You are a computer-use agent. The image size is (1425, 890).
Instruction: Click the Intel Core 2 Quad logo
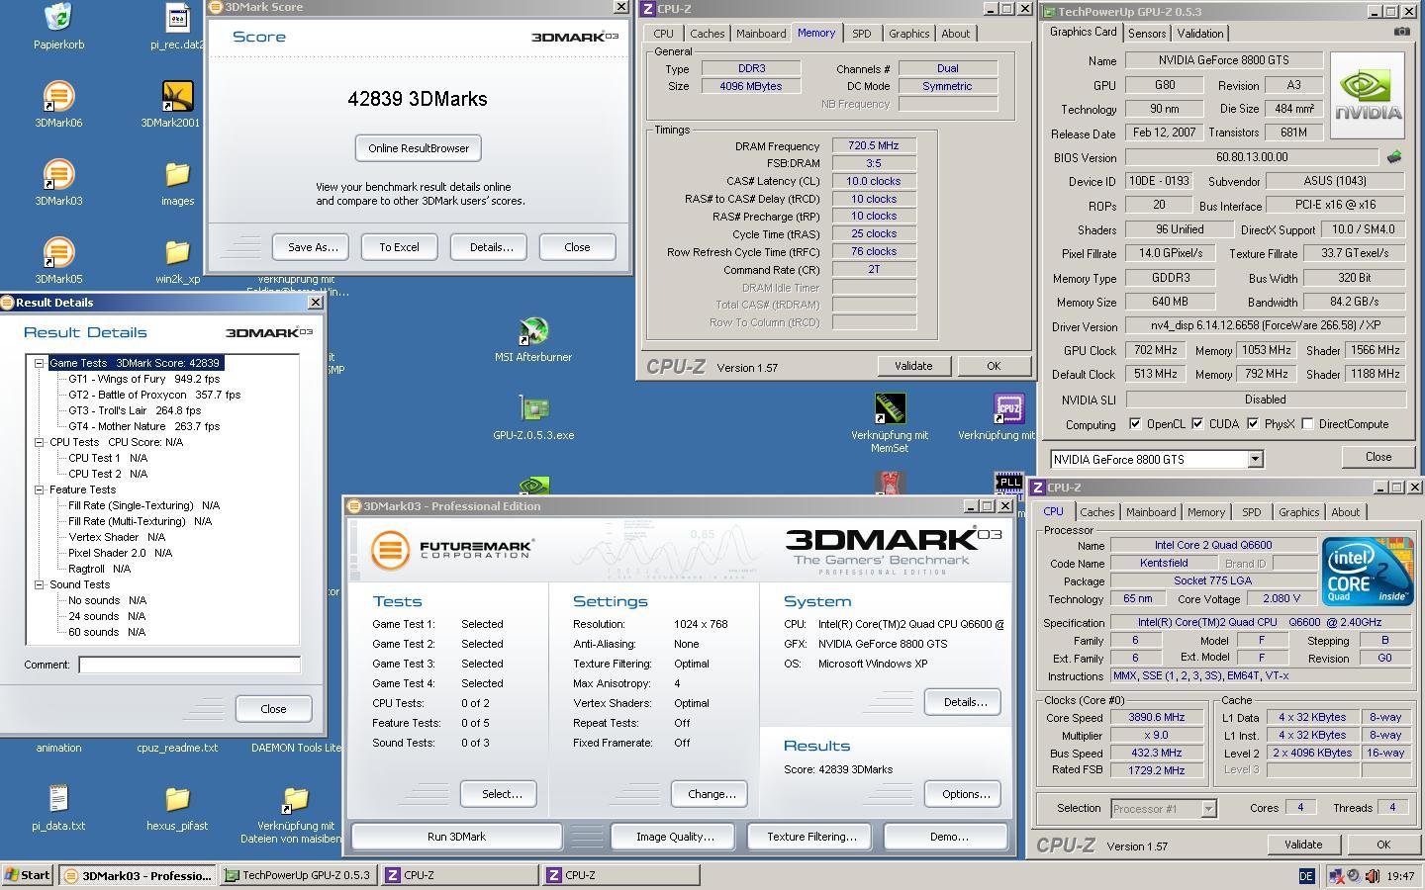pos(1367,572)
